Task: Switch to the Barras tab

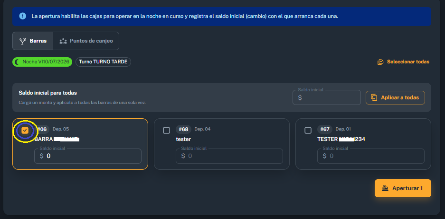Action: 33,41
